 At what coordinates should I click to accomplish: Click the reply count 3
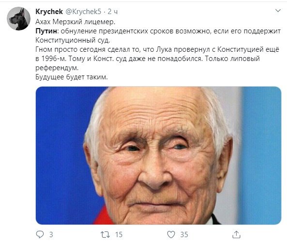51,234
